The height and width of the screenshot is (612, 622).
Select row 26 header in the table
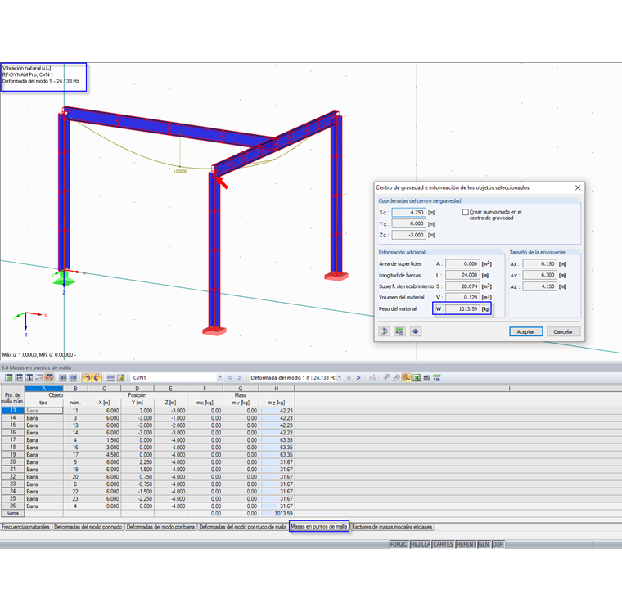[x=13, y=506]
